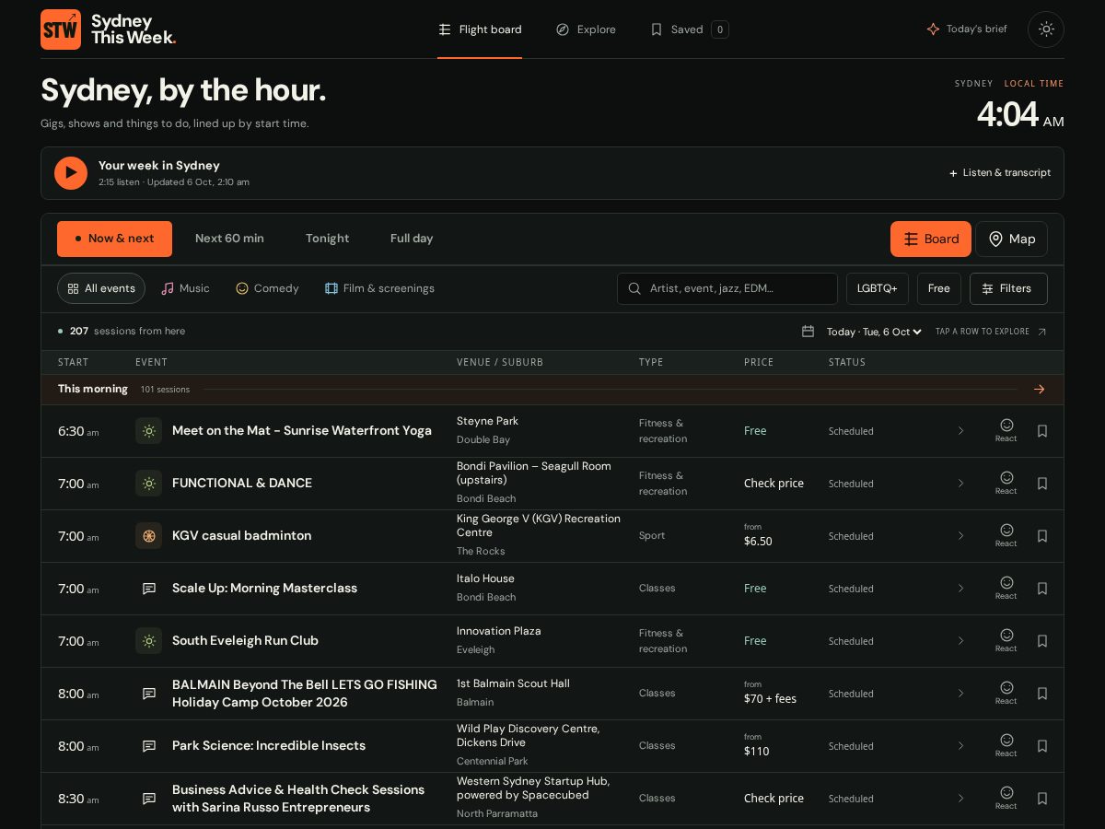Viewport: 1105px width, 829px height.
Task: Bookmark the KGV casual badminton event
Action: [x=1042, y=536]
